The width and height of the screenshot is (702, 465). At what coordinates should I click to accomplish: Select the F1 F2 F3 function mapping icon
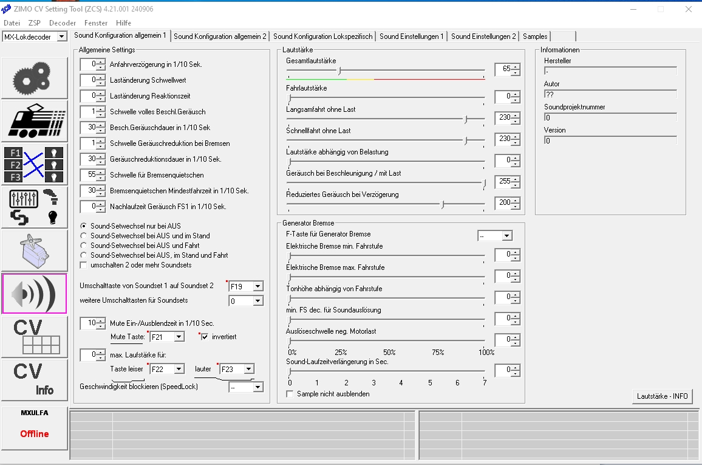pyautogui.click(x=34, y=165)
